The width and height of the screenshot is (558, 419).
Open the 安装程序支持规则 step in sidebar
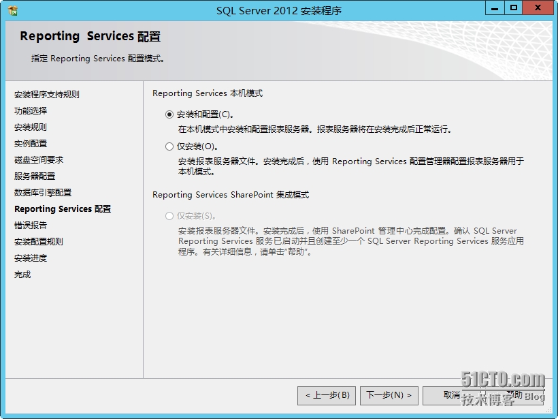click(x=47, y=95)
